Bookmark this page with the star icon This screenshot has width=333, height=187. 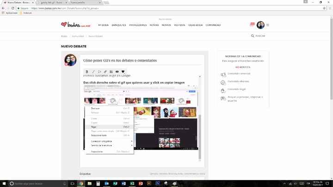tap(324, 8)
